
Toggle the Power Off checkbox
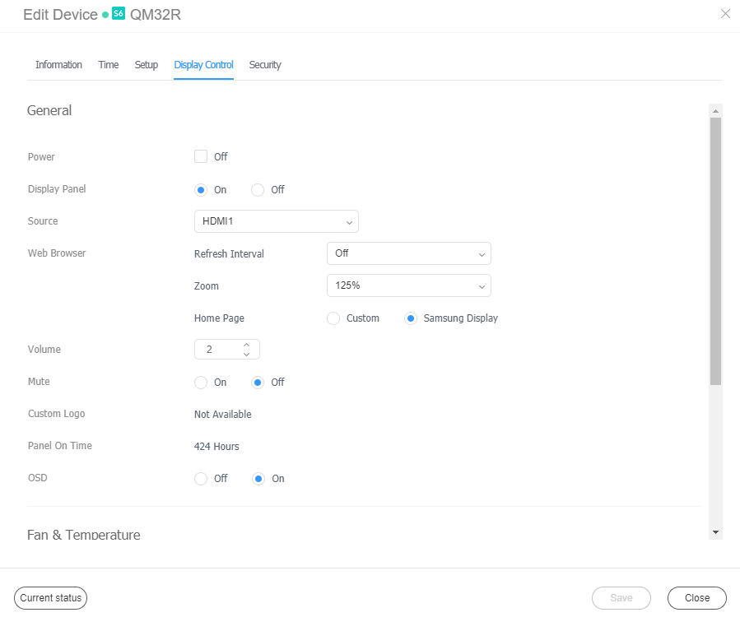(201, 156)
